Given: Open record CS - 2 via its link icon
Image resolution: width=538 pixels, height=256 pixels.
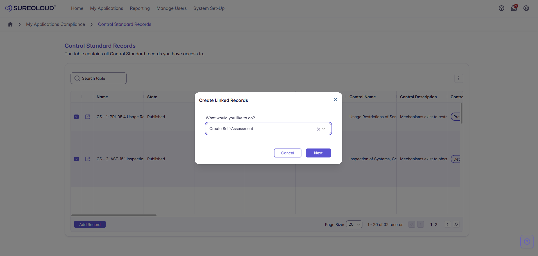Looking at the screenshot, I should (x=88, y=159).
